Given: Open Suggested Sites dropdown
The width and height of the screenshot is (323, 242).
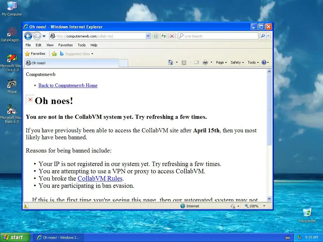Looking at the screenshot, I should pos(77,54).
